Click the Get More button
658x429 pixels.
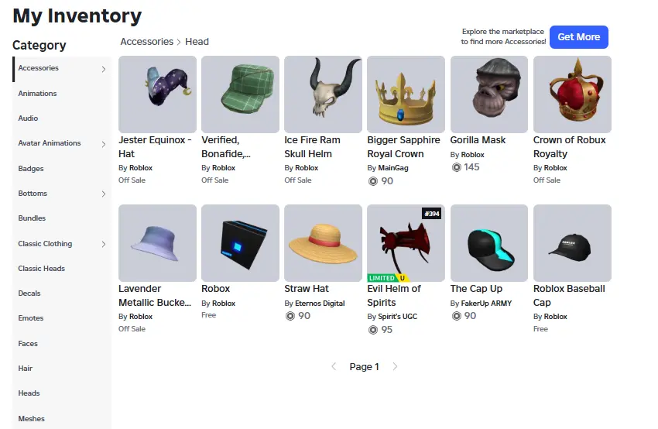(x=579, y=37)
